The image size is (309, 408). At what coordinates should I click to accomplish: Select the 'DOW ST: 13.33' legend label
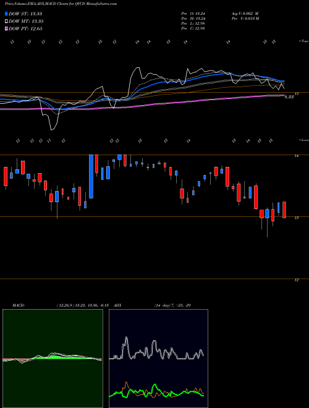click(25, 14)
